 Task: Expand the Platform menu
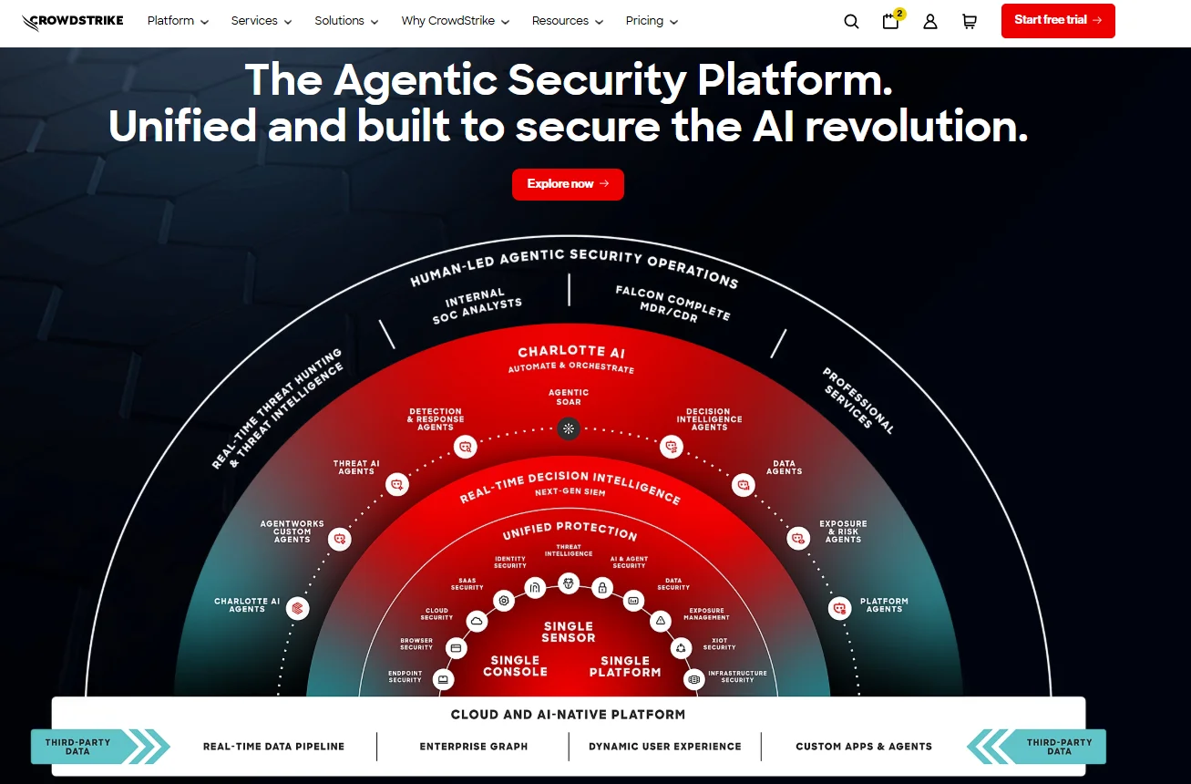pyautogui.click(x=178, y=21)
